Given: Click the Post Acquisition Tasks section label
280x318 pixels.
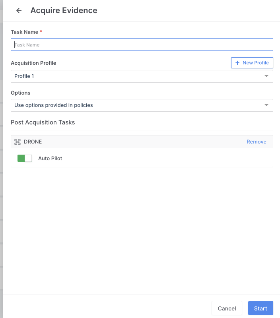Looking at the screenshot, I should click(43, 122).
